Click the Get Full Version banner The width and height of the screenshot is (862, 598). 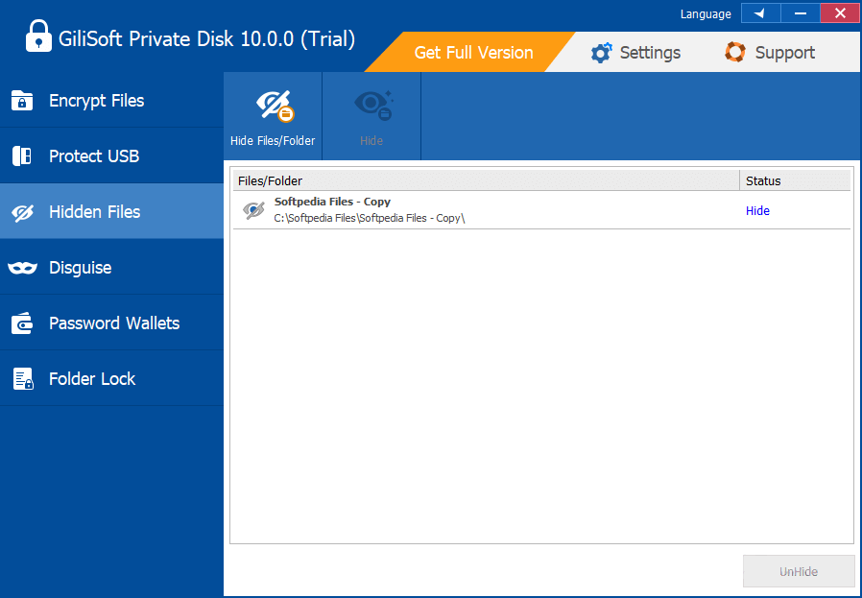472,53
